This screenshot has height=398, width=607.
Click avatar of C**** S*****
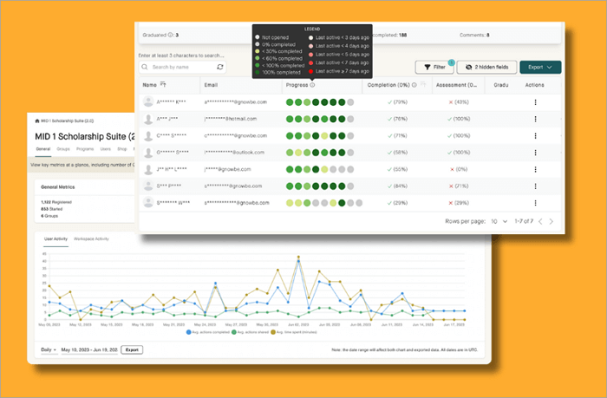tap(148, 135)
